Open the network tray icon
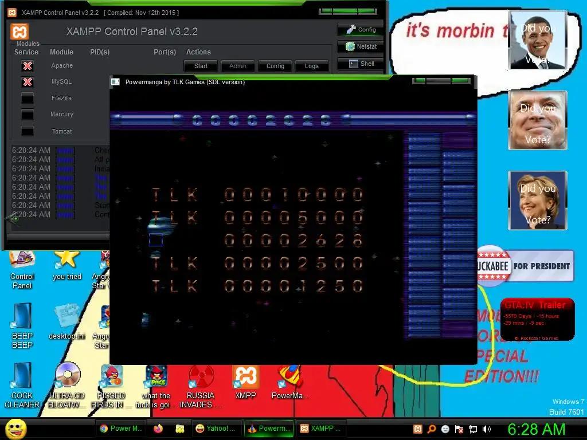Screen dimensions: 587x440 tap(473, 429)
